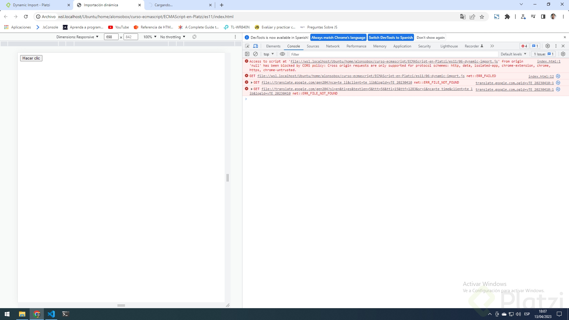
Task: Open console settings gear near Issues
Action: coord(563,54)
